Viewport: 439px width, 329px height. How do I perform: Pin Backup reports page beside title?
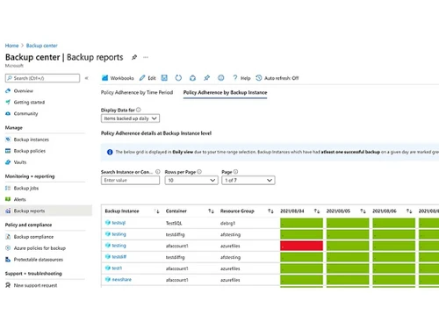pos(134,57)
